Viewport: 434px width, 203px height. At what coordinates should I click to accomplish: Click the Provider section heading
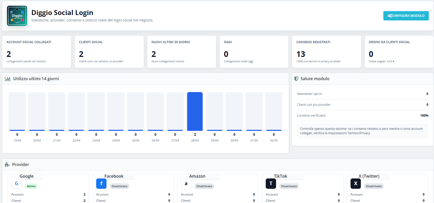tap(21, 164)
